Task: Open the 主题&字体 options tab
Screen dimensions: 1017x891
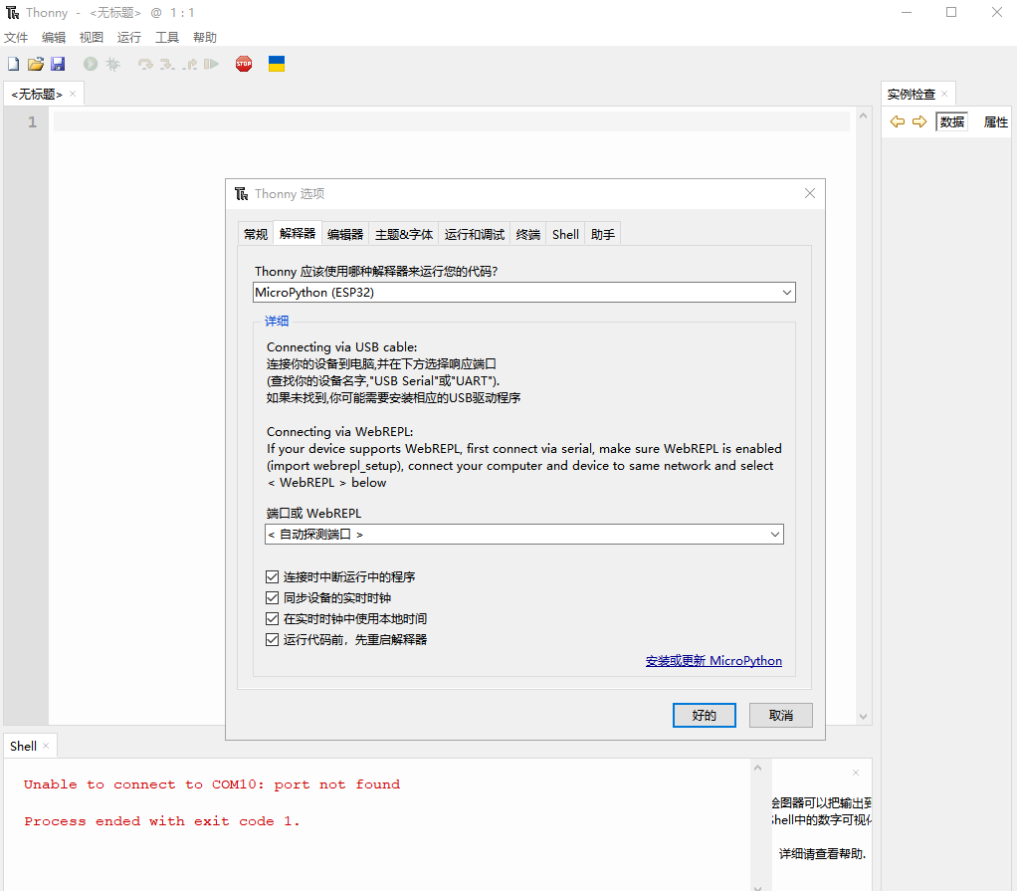Action: 403,234
